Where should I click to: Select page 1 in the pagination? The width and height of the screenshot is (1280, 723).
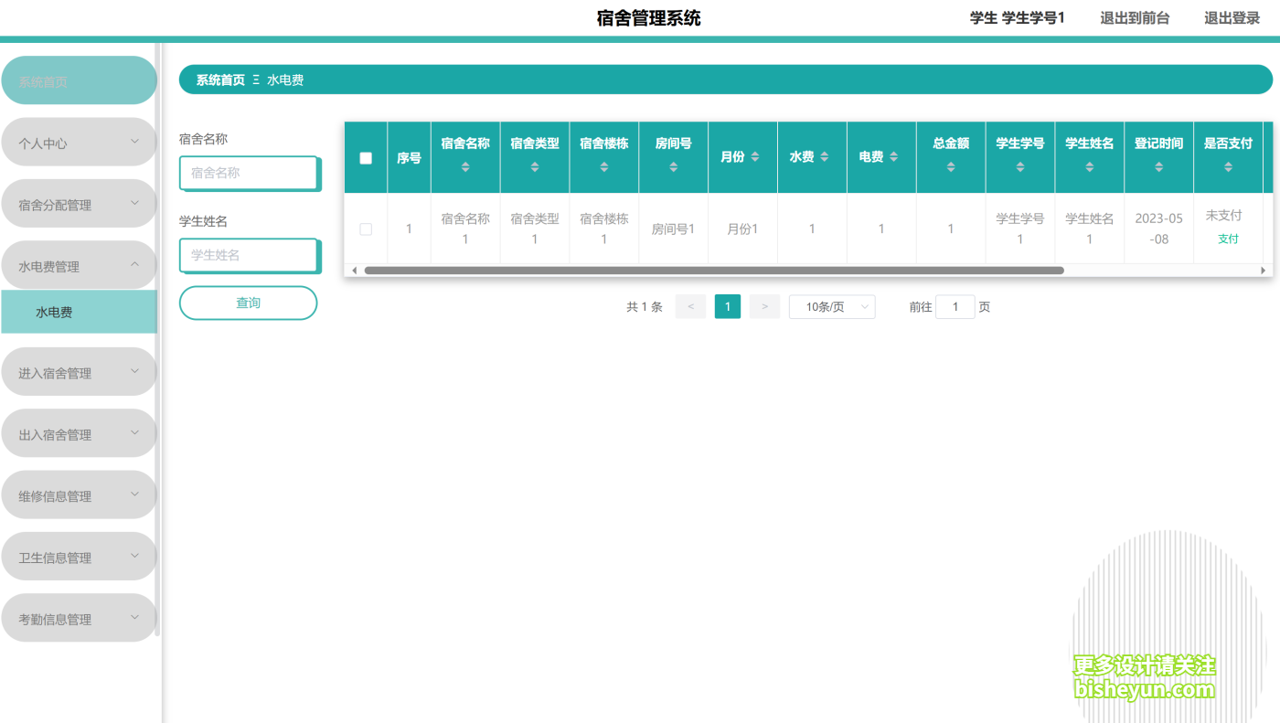pyautogui.click(x=727, y=306)
